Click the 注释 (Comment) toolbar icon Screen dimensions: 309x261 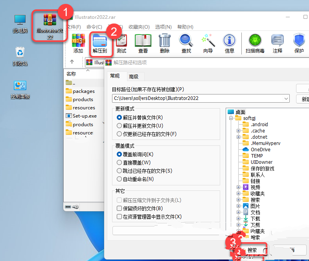[278, 43]
